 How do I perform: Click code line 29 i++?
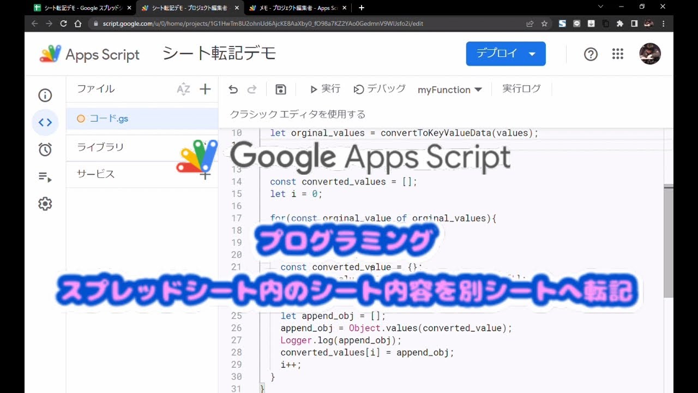click(x=291, y=365)
